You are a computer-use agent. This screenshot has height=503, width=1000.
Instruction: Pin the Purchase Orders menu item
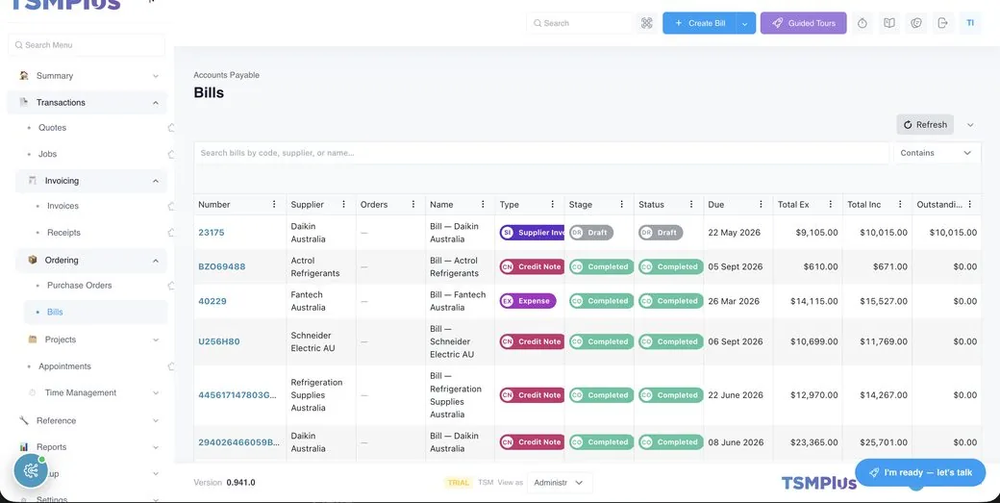(171, 286)
